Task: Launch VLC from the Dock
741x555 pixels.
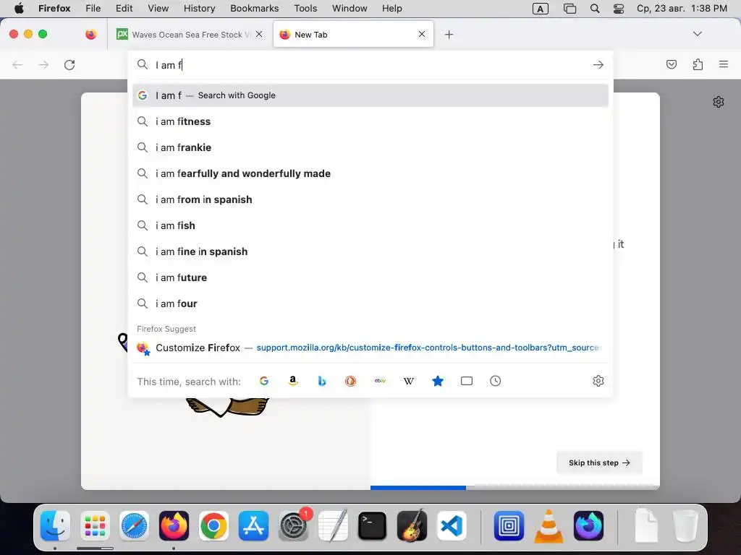Action: (549, 526)
